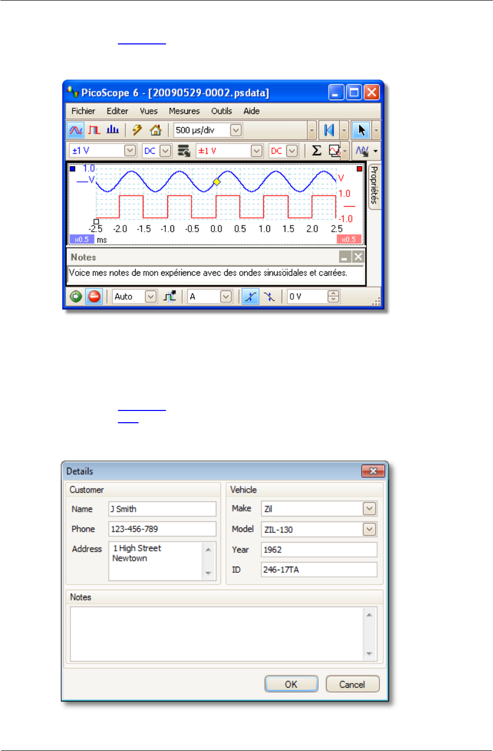
Task: Click the blue waveform arrow icon after the reference waveforms
Action: pyautogui.click(x=362, y=151)
